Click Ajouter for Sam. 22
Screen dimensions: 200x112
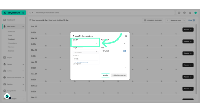click(x=188, y=89)
